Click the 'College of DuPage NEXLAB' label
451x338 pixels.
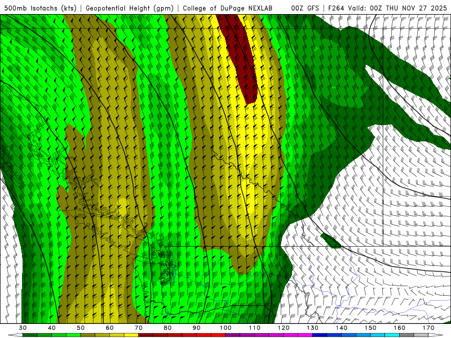[227, 8]
